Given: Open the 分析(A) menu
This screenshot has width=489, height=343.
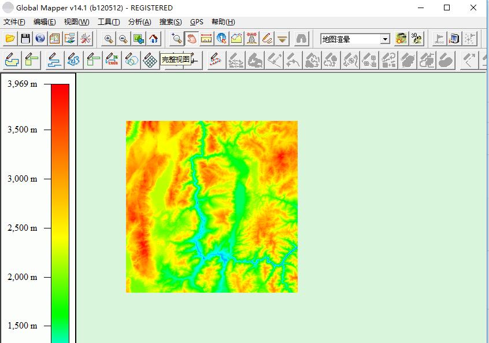Looking at the screenshot, I should [x=139, y=22].
